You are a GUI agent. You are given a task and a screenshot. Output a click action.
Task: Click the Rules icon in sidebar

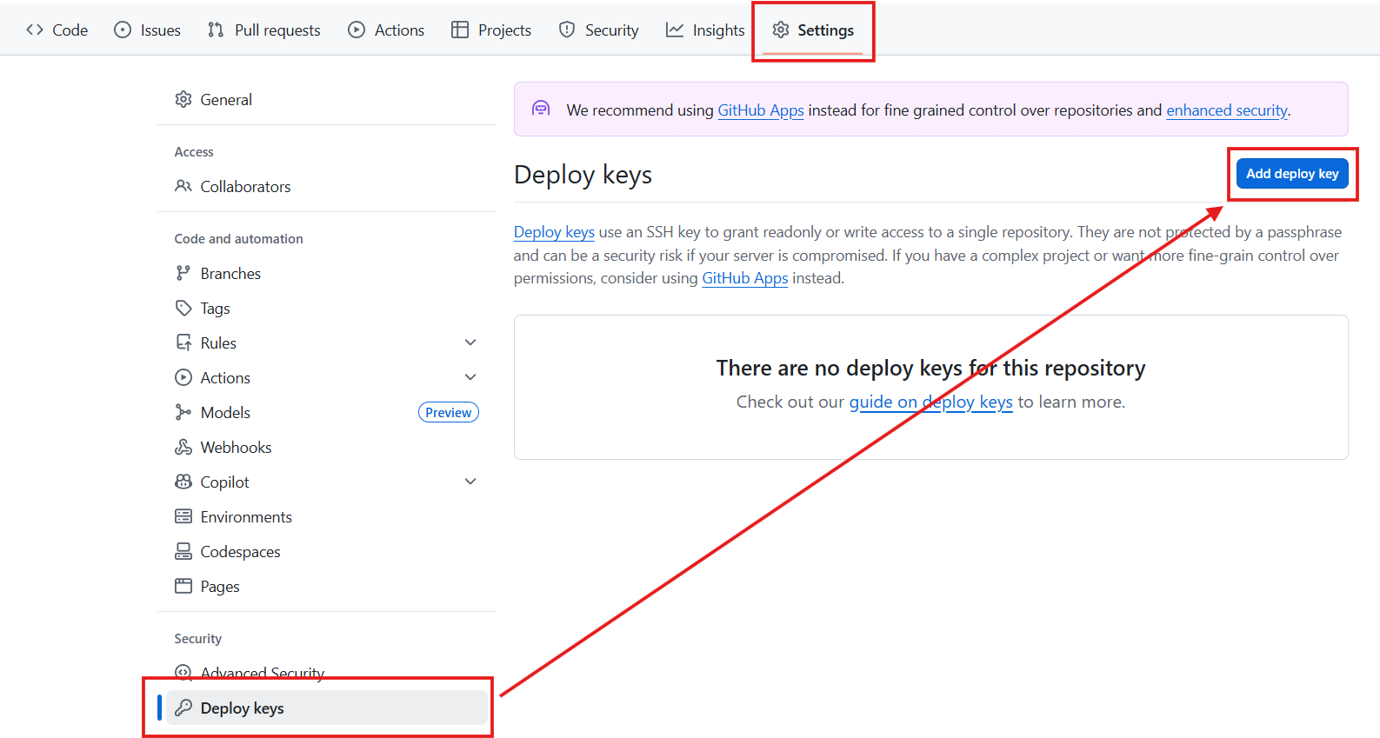click(183, 342)
